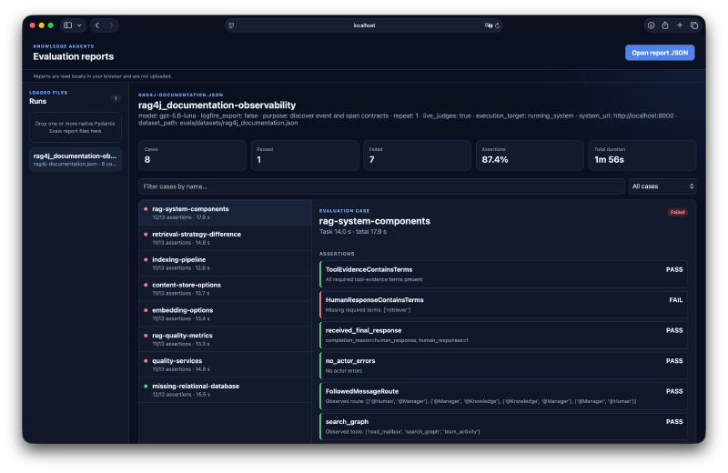Click the translate icon in address bar
Screen dimensions: 728x473
tap(489, 25)
